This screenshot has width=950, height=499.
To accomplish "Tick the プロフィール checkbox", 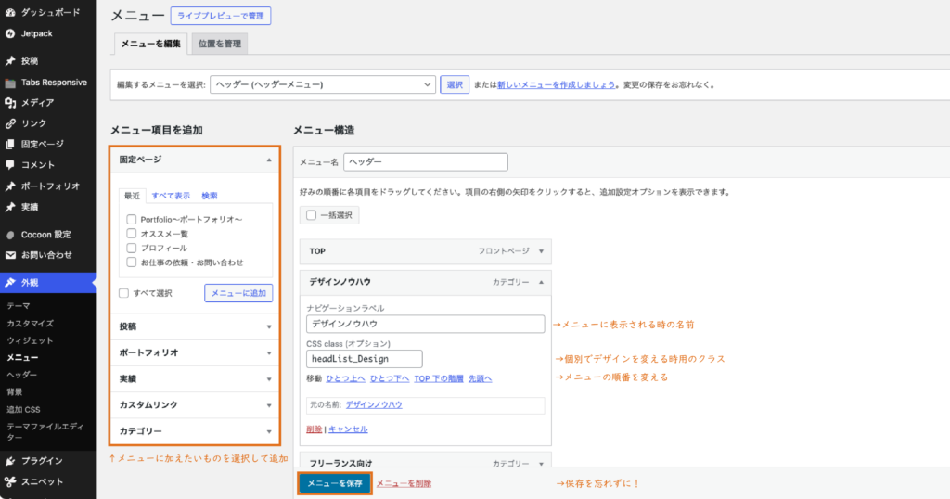I will pos(132,248).
